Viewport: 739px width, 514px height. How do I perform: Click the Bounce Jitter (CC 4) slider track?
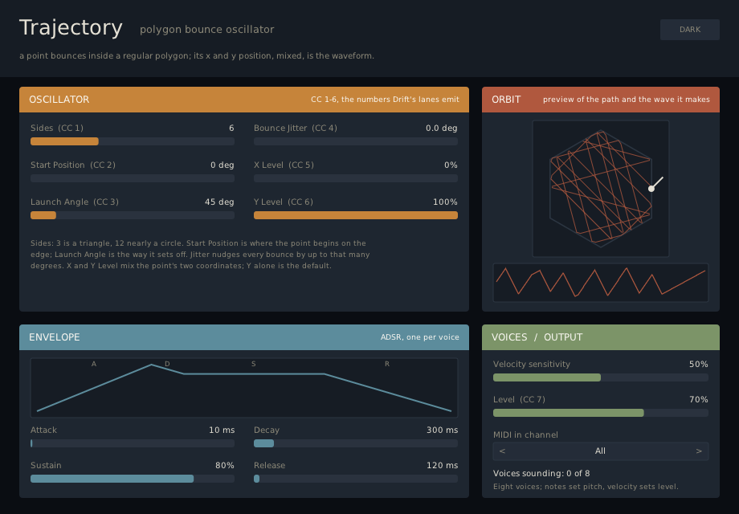point(356,141)
